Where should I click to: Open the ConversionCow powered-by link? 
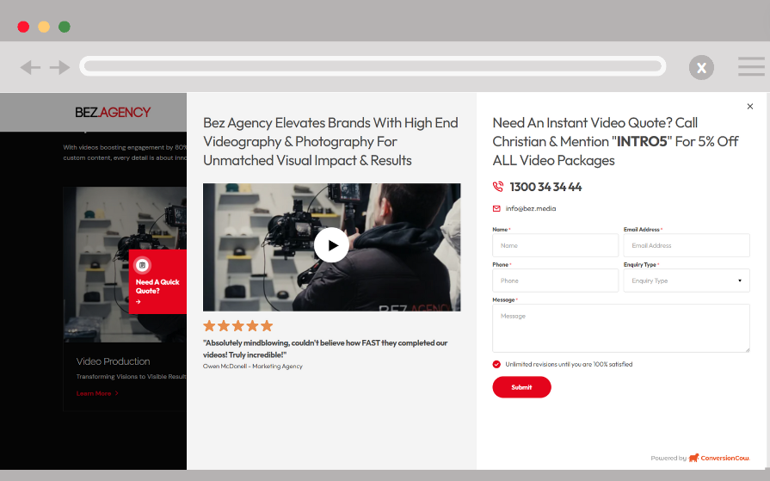pos(700,458)
